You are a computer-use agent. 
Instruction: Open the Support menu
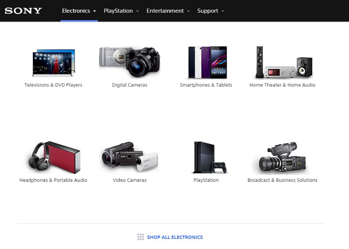pos(211,11)
